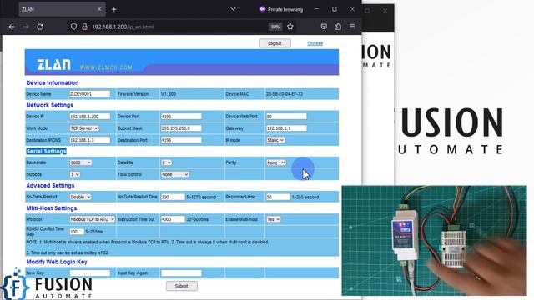This screenshot has height=300, width=534.
Task: Click the device camera video thumbnail
Action: [434, 241]
